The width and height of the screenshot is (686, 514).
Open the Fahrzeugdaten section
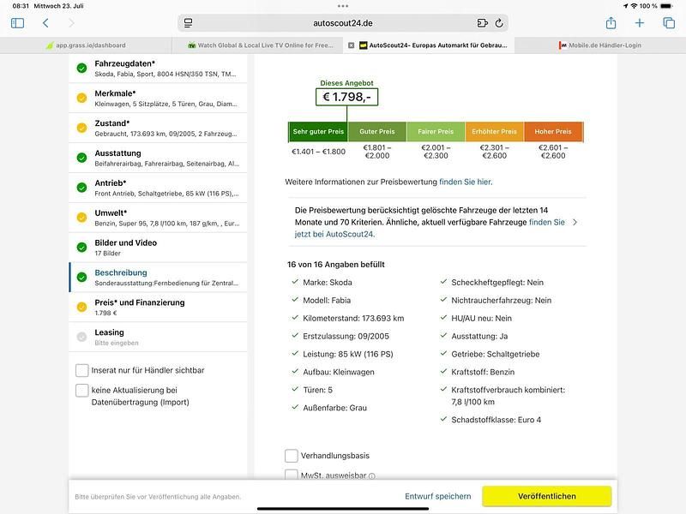pyautogui.click(x=158, y=69)
